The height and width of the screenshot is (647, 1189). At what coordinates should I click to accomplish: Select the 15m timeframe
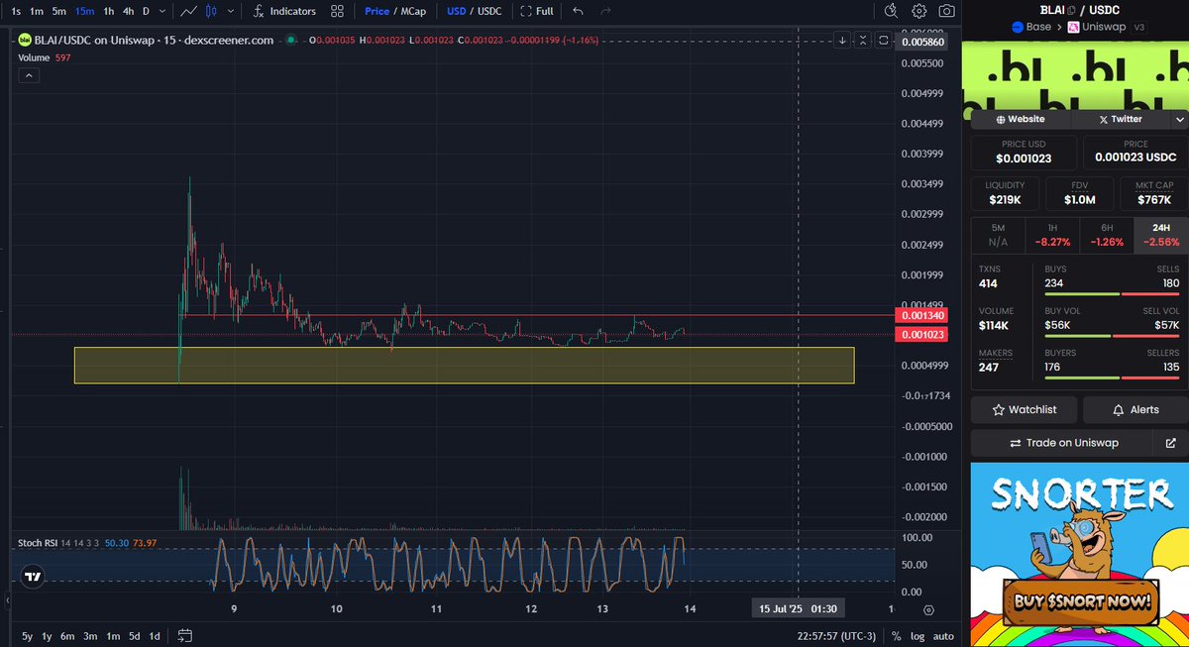coord(85,11)
